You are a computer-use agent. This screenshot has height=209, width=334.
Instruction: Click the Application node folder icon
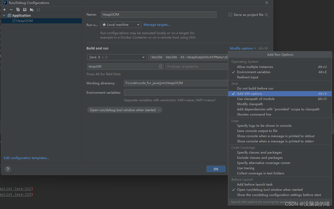[9, 16]
